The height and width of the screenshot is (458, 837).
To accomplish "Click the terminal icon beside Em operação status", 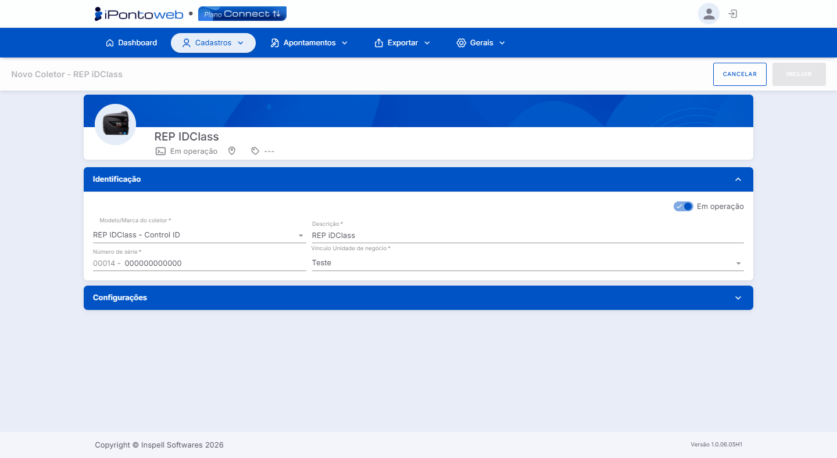I will [160, 151].
